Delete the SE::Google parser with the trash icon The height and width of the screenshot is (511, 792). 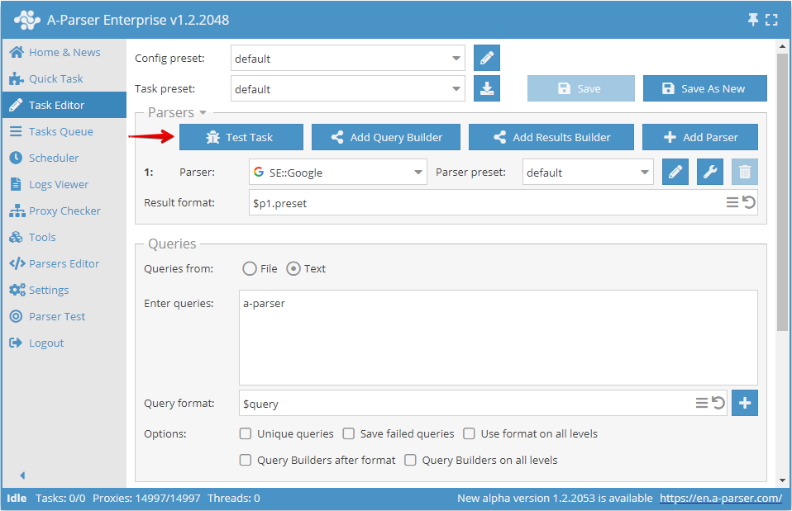point(743,172)
